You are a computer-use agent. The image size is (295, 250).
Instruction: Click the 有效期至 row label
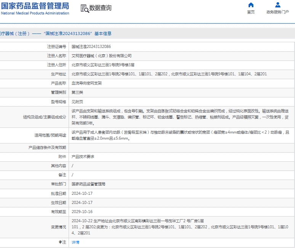[x=59, y=212]
